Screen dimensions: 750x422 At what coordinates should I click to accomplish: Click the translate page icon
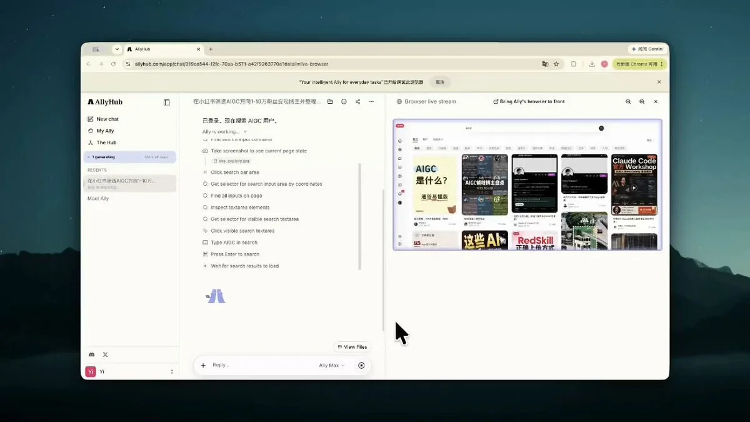(x=545, y=64)
